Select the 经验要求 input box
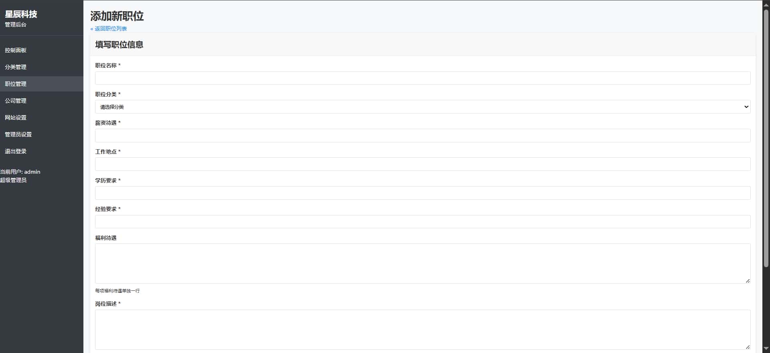Screen dimensions: 770x353 [422, 222]
